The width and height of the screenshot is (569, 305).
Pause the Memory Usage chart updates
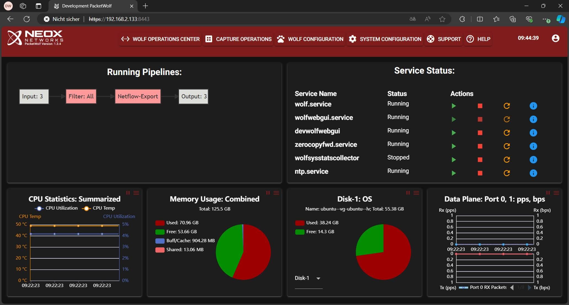click(x=268, y=193)
